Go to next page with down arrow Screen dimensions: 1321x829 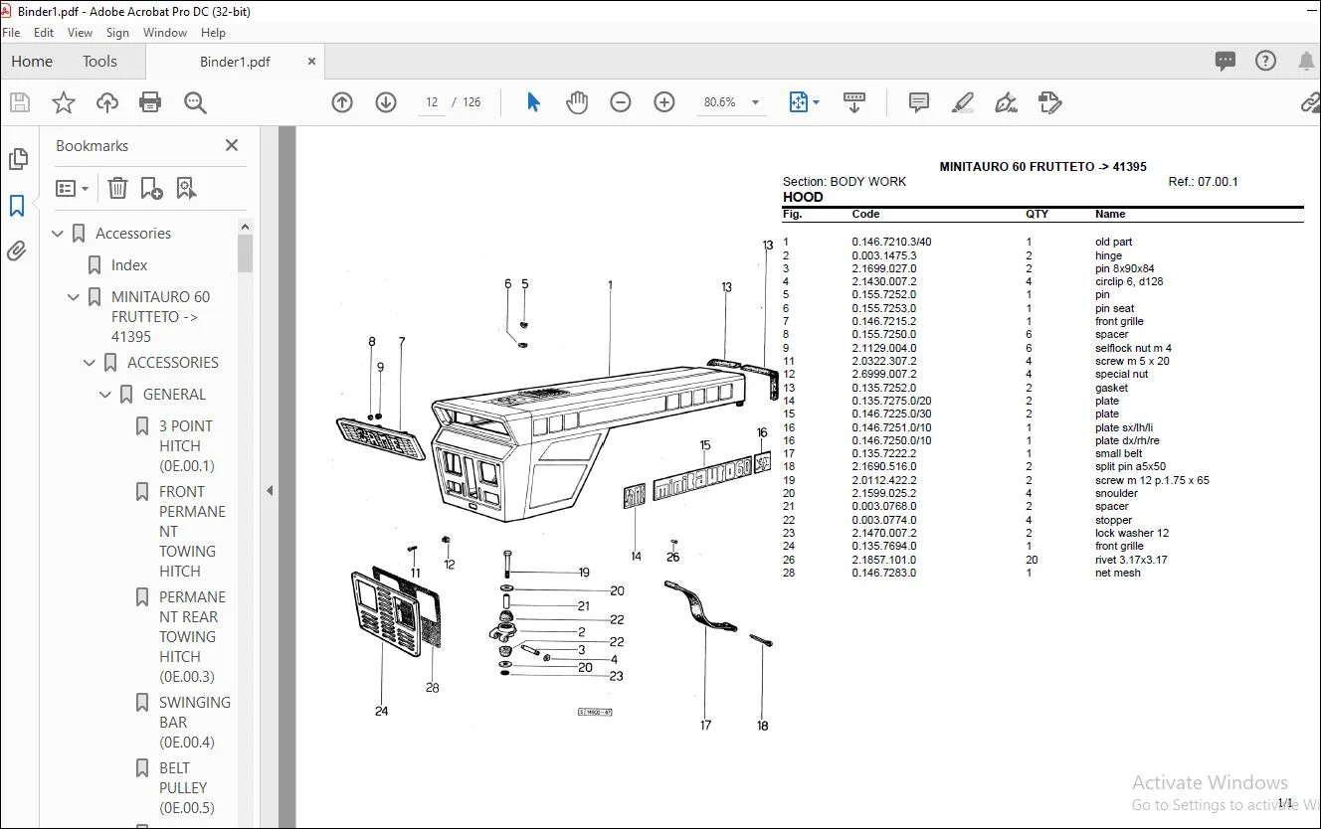click(386, 102)
